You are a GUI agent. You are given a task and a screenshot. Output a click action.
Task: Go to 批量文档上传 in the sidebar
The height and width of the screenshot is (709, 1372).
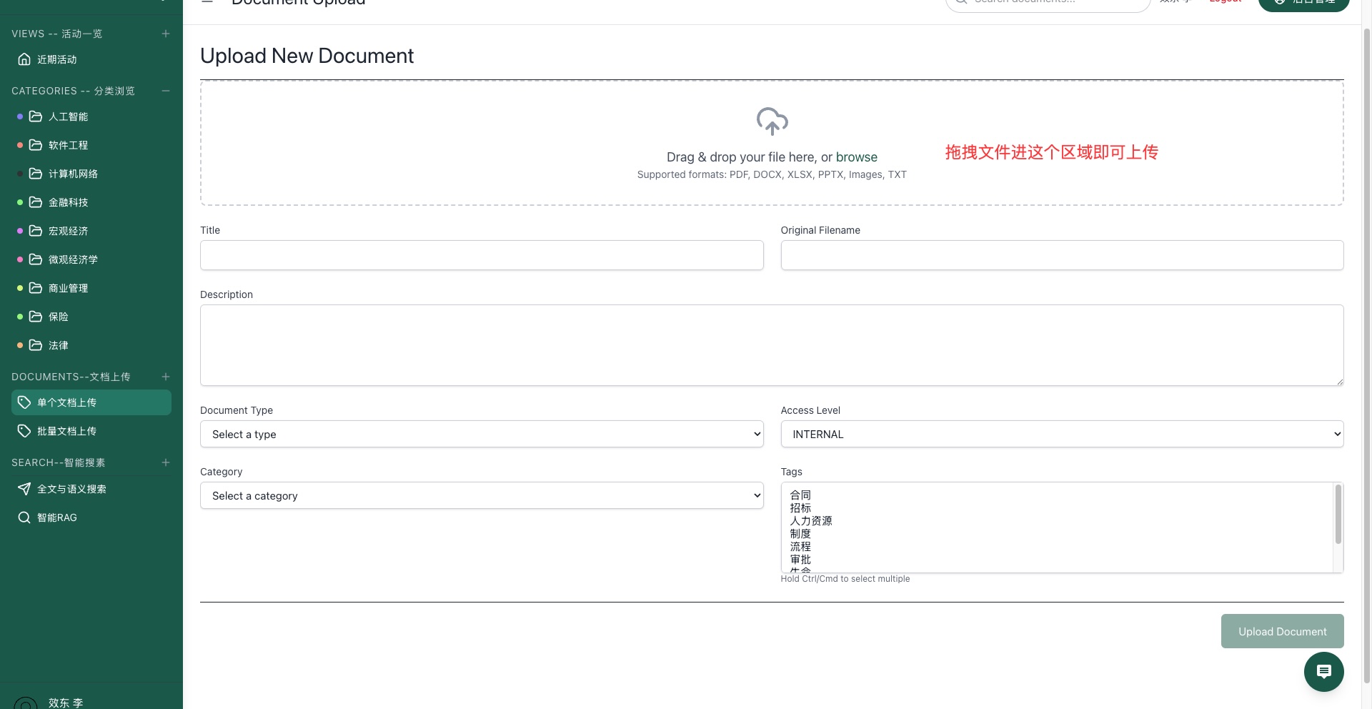click(91, 431)
